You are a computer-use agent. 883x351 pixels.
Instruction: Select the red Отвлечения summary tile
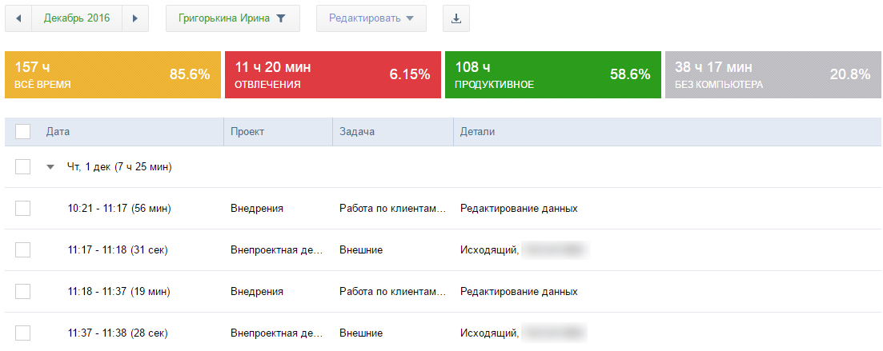(332, 74)
